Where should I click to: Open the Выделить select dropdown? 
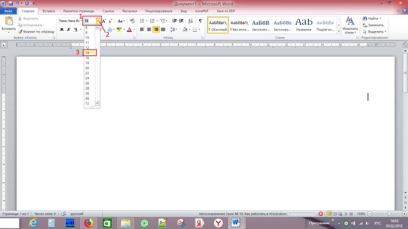click(x=375, y=32)
